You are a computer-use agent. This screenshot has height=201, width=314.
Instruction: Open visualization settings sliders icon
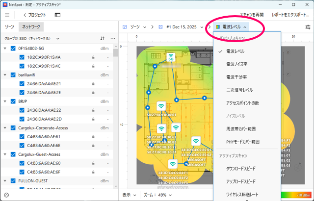[x=308, y=27]
